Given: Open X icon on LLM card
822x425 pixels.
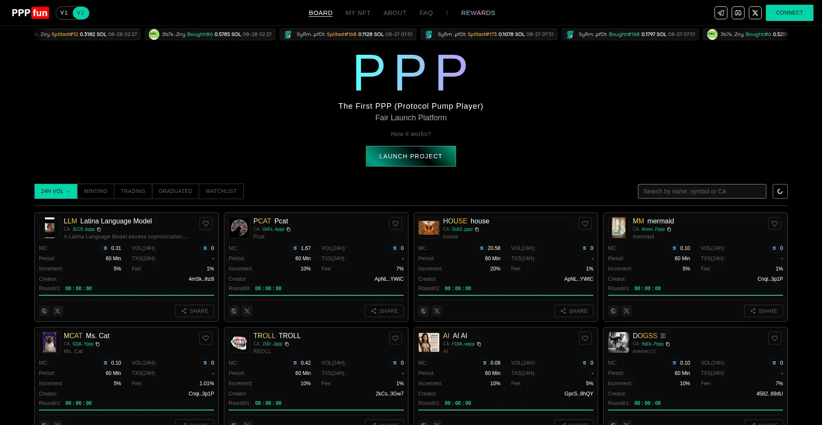Looking at the screenshot, I should [58, 311].
